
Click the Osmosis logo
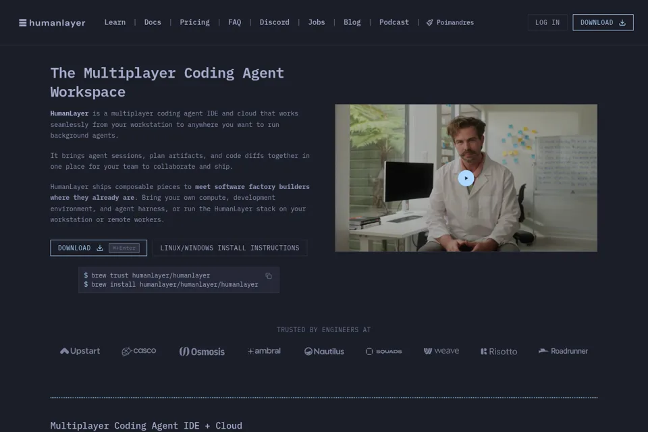(202, 352)
